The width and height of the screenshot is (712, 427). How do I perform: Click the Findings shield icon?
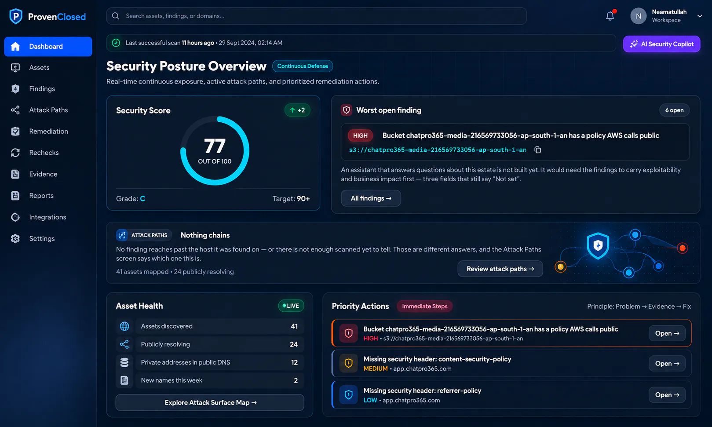pos(15,89)
